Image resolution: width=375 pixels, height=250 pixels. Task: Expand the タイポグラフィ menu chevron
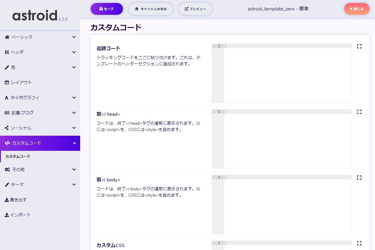[74, 98]
